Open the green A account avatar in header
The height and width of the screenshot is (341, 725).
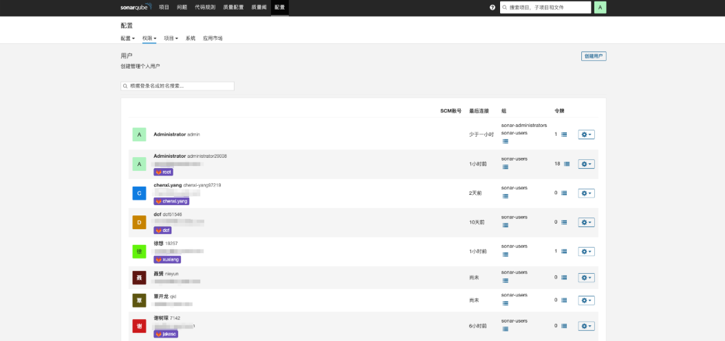tap(600, 8)
